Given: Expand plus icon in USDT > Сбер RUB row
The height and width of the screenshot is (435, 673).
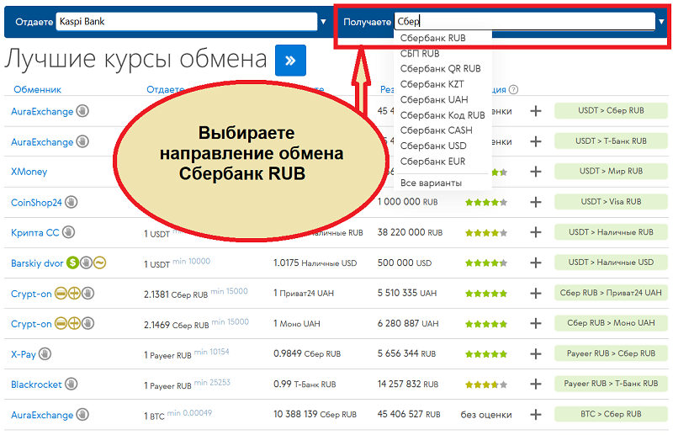Looking at the screenshot, I should pyautogui.click(x=536, y=111).
